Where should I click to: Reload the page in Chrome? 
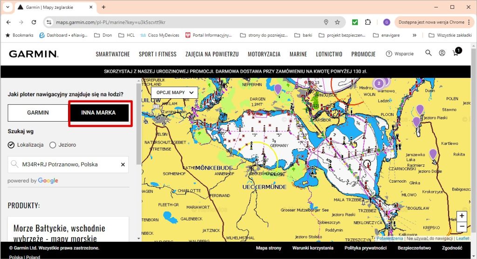coord(34,22)
